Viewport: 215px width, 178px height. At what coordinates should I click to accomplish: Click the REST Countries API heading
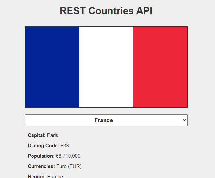tap(106, 11)
